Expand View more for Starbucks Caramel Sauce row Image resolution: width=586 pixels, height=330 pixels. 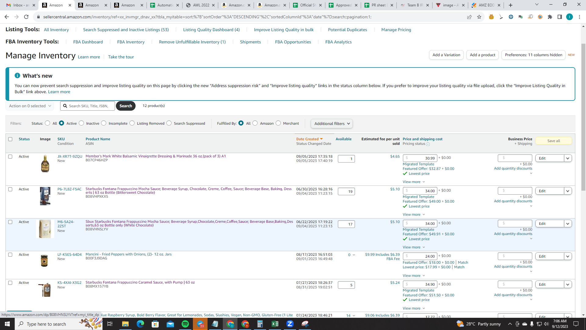[x=414, y=308]
